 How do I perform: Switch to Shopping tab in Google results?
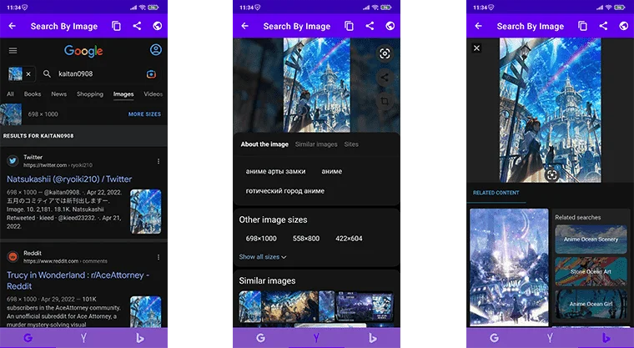pos(90,93)
